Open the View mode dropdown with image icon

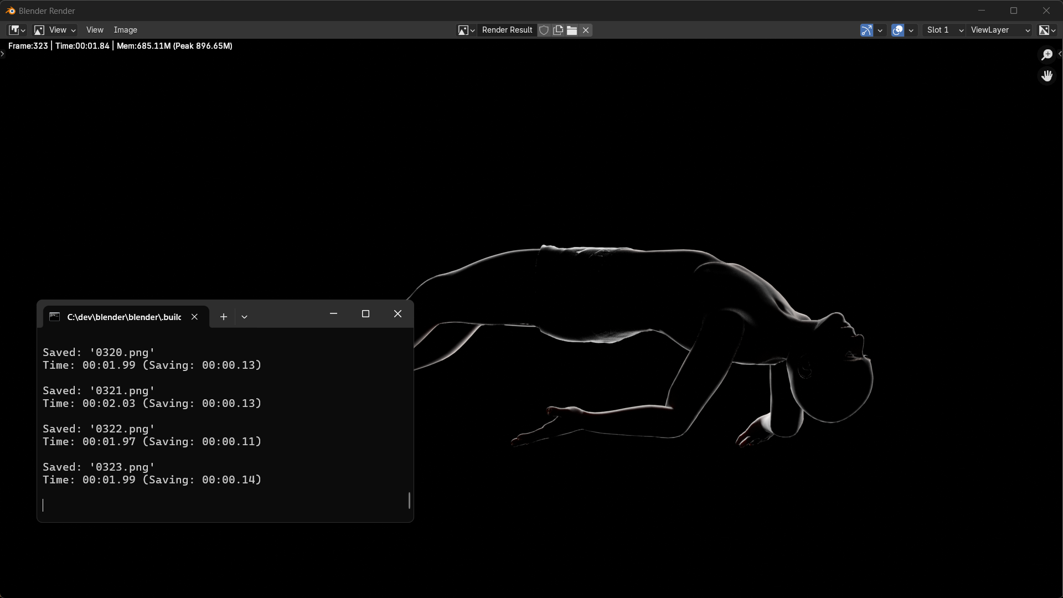[x=54, y=30]
